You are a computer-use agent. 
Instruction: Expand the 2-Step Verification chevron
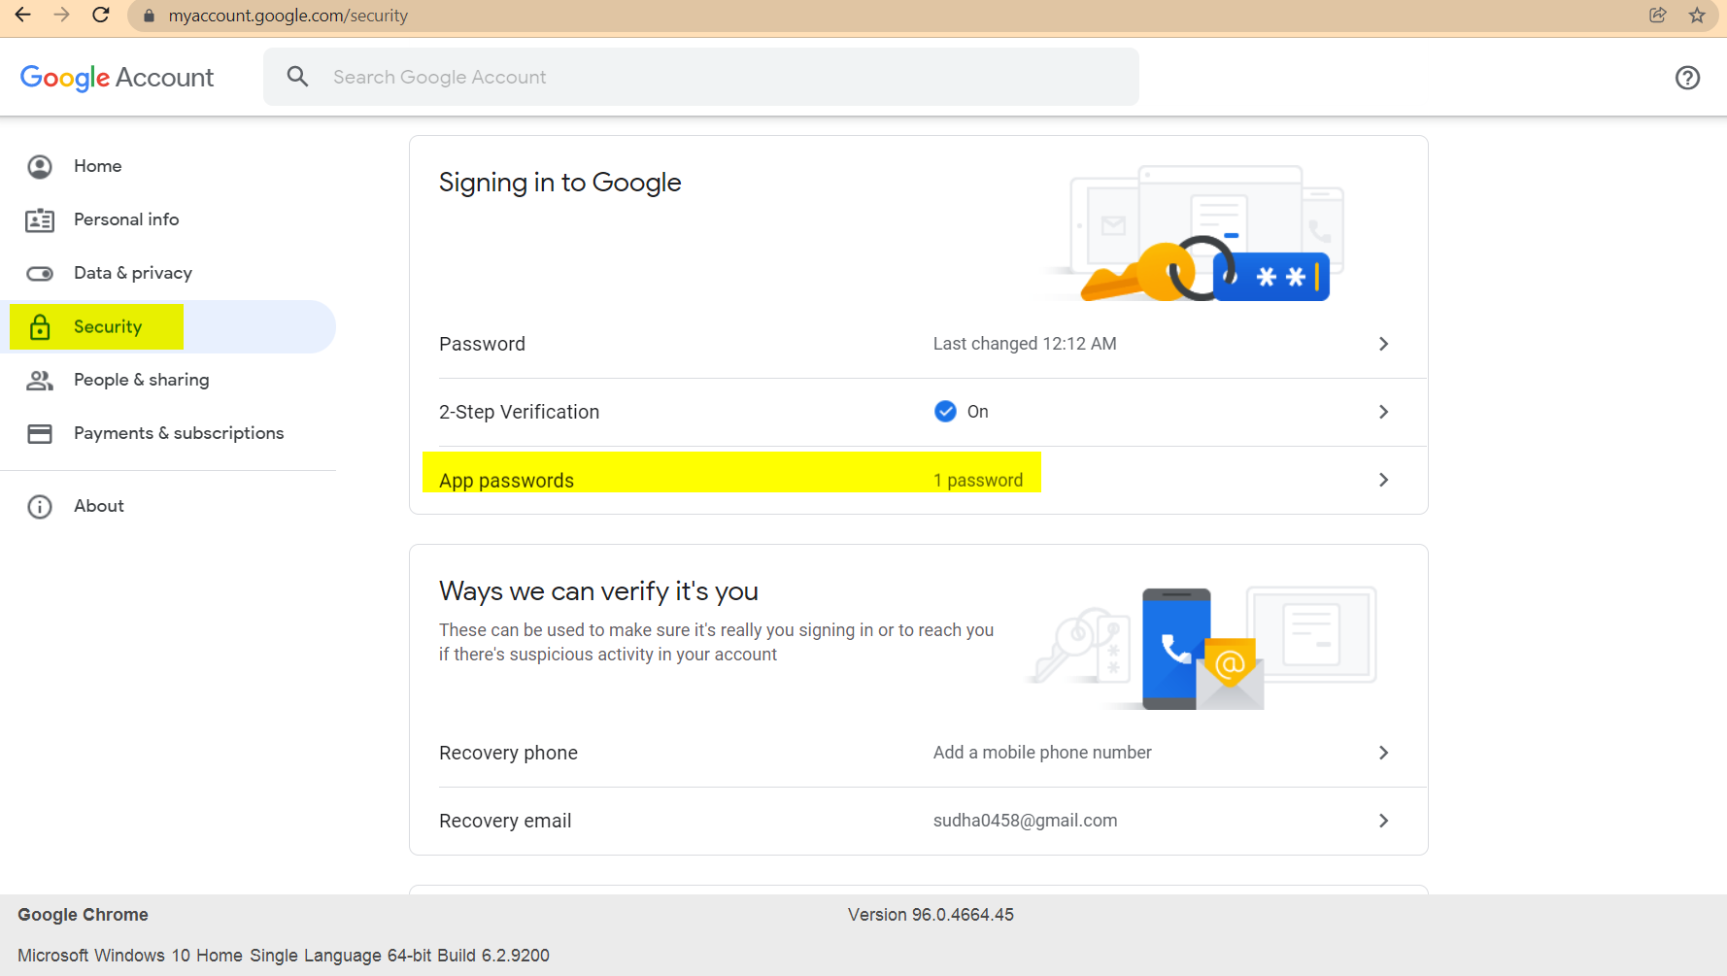(x=1383, y=412)
